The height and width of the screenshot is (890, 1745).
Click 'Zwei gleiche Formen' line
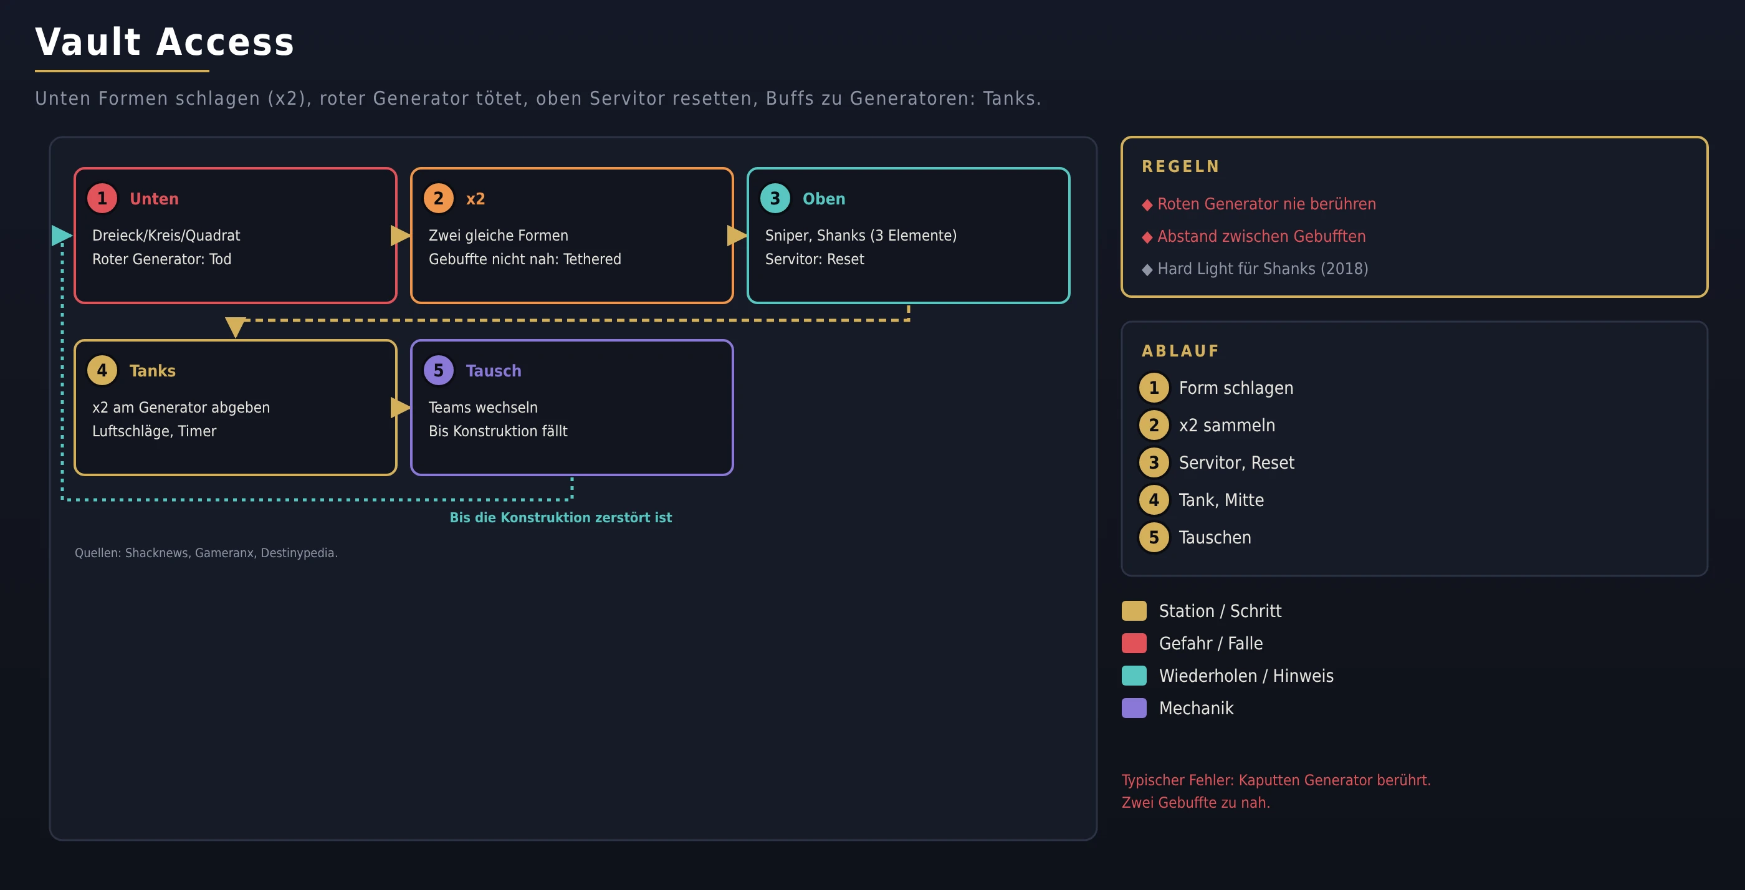(499, 236)
